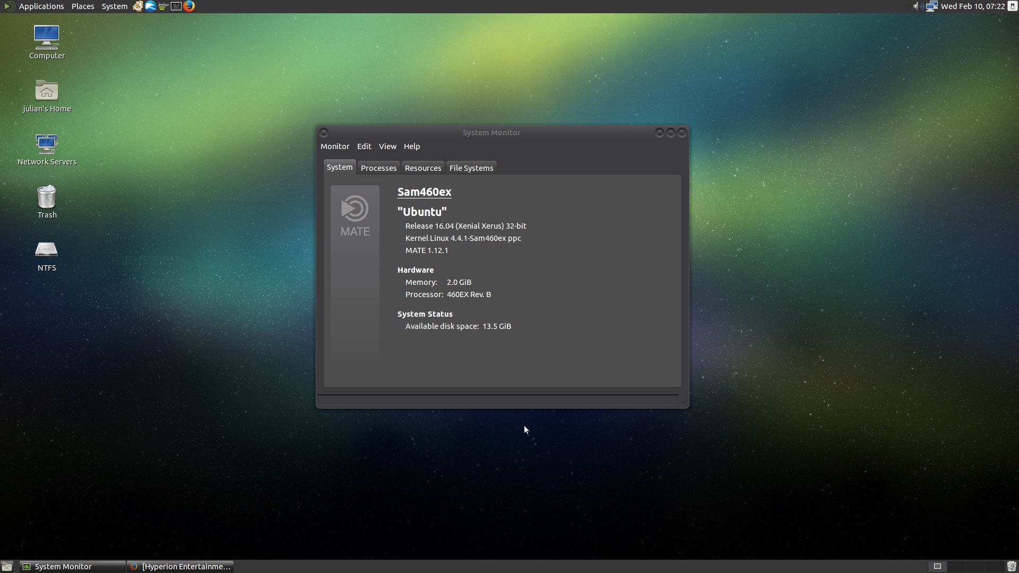The image size is (1019, 573).
Task: Expand the Places menu
Action: [83, 6]
